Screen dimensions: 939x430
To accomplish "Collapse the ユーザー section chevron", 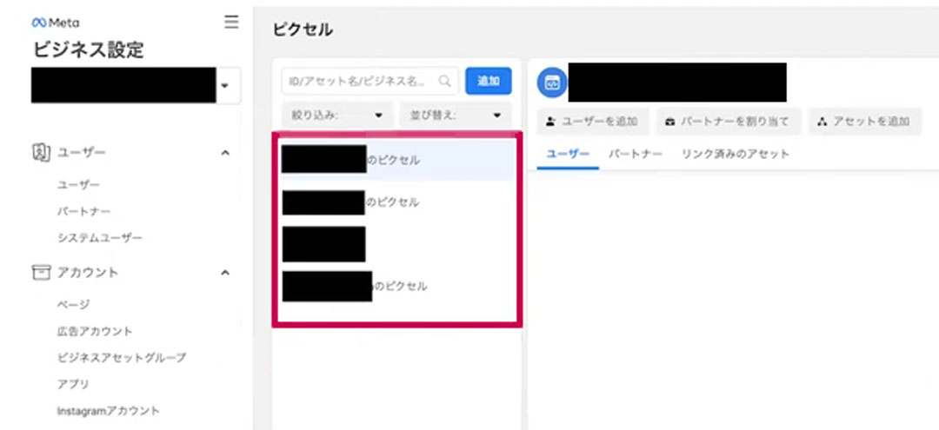I will tap(225, 153).
